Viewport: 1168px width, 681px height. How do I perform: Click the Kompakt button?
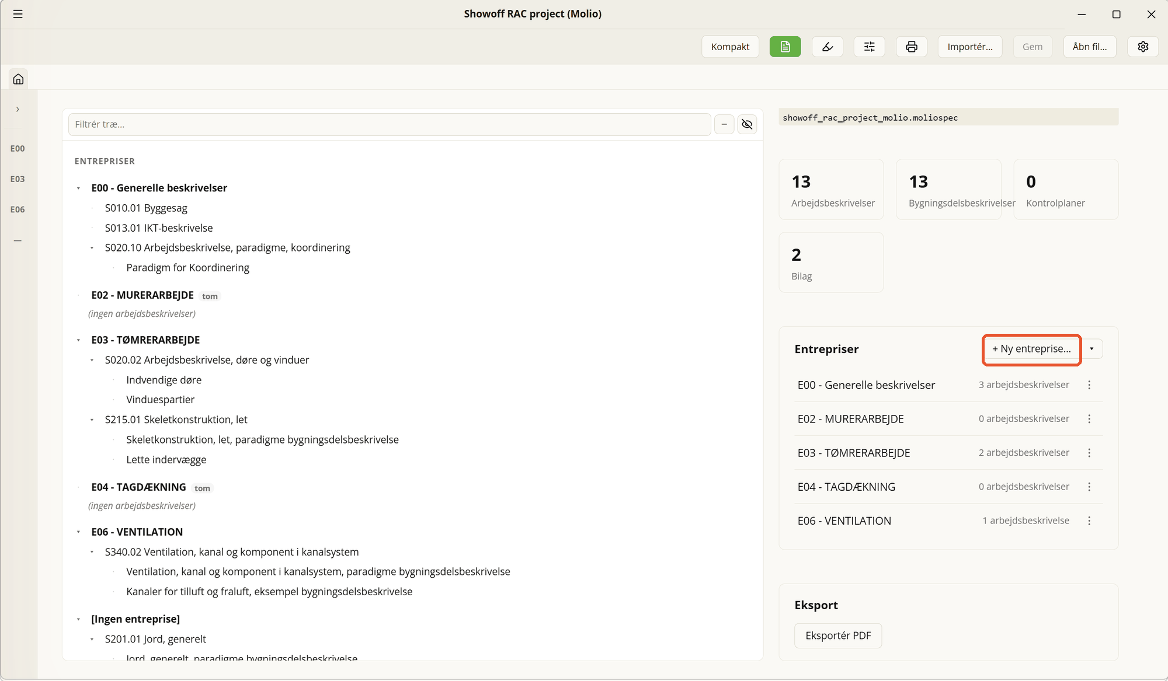pos(730,47)
